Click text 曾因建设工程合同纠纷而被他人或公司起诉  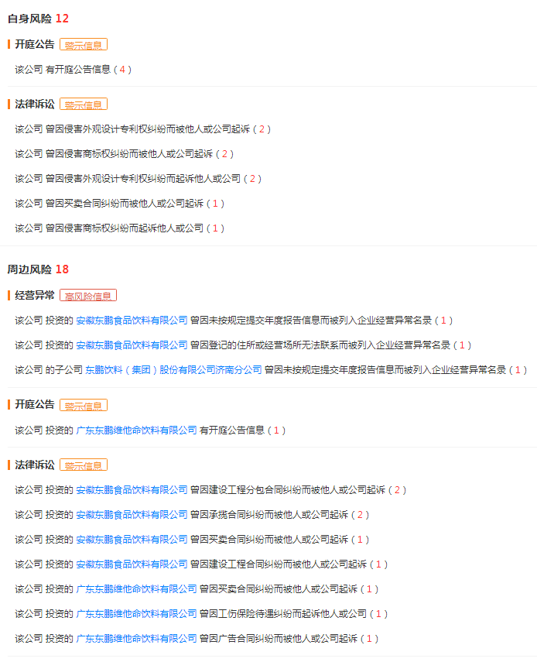(279, 564)
